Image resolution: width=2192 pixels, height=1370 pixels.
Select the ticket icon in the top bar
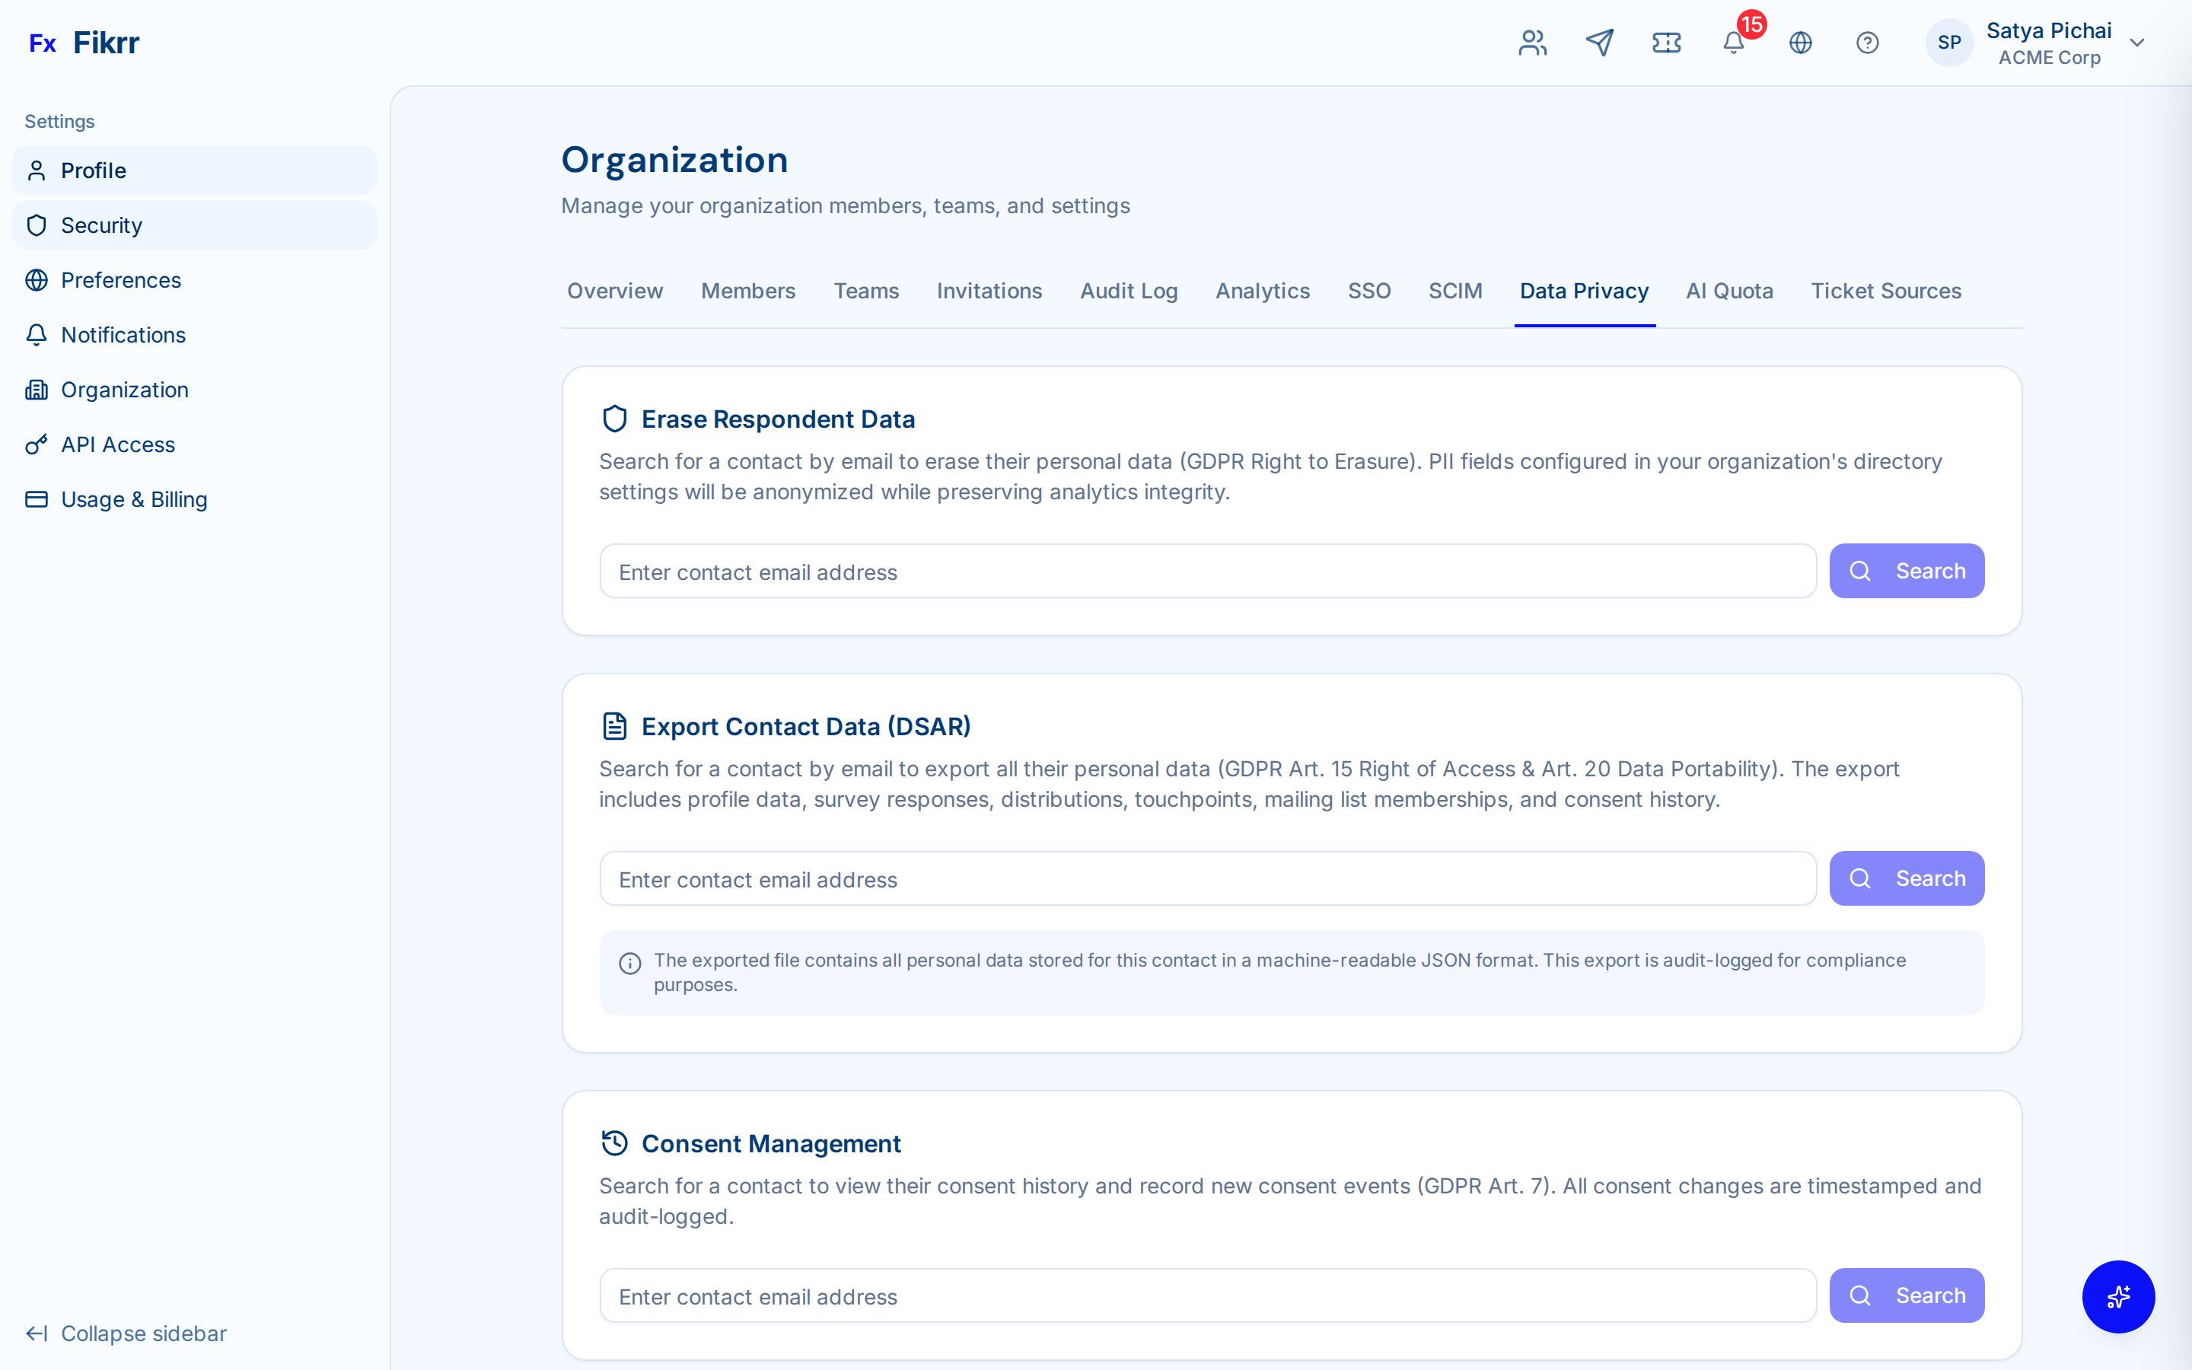(1667, 42)
